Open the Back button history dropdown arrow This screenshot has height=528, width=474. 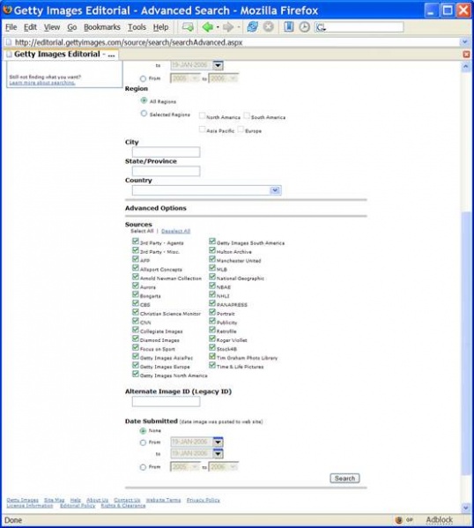click(x=218, y=27)
